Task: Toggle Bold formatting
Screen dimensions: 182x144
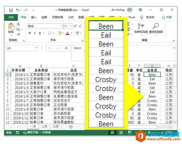Action: pos(30,33)
